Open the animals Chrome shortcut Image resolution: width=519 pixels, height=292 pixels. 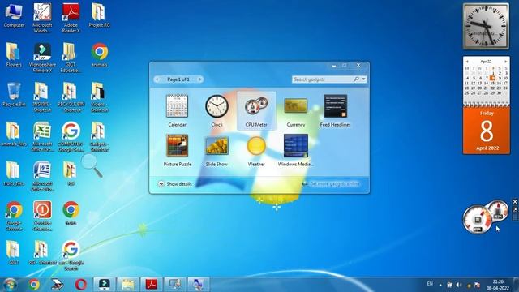point(99,55)
